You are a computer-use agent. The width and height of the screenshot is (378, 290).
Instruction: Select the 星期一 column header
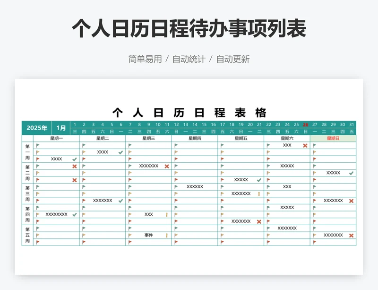(x=56, y=138)
